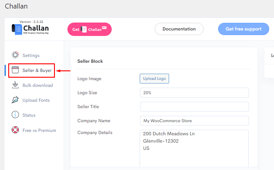Click the Challan logo icon in header
The width and height of the screenshot is (274, 170).
pos(17,30)
